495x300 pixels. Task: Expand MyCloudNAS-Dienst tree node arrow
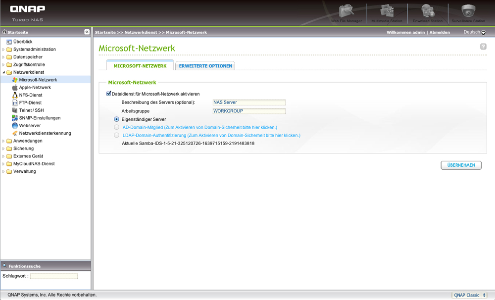pos(3,164)
